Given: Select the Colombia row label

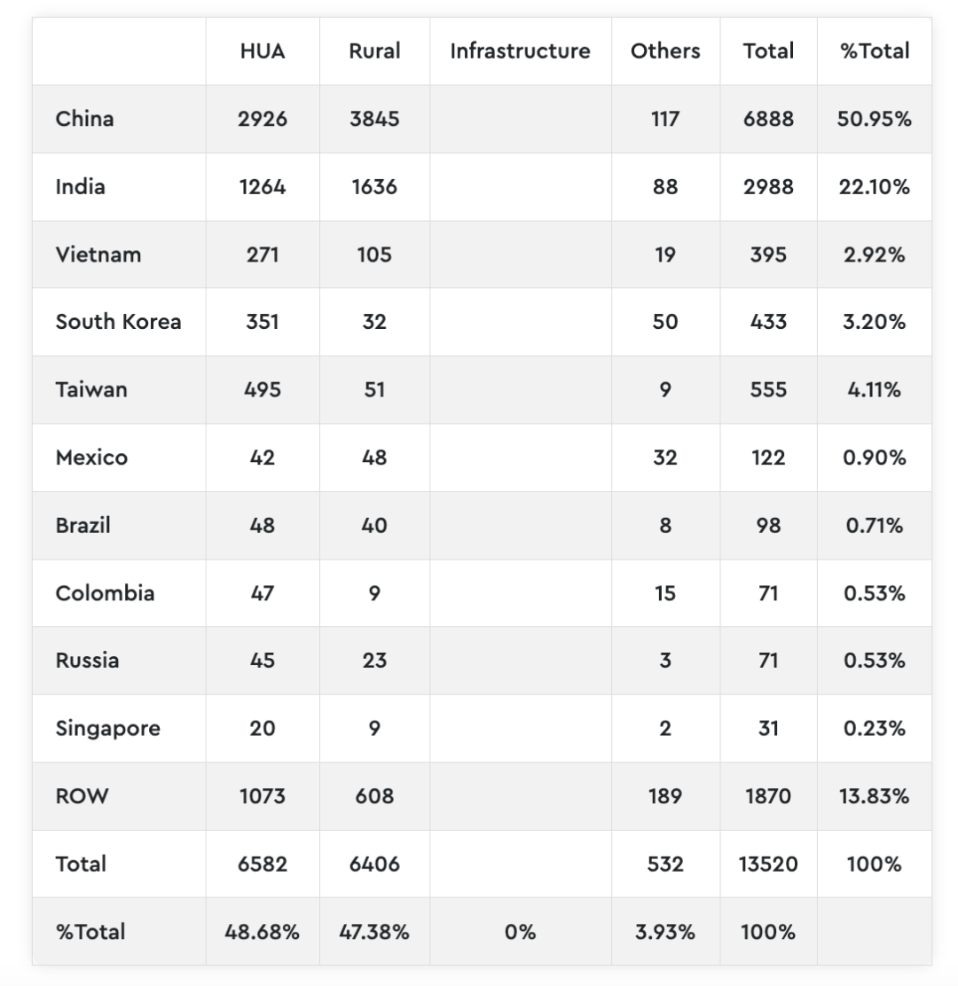Looking at the screenshot, I should pyautogui.click(x=105, y=593).
